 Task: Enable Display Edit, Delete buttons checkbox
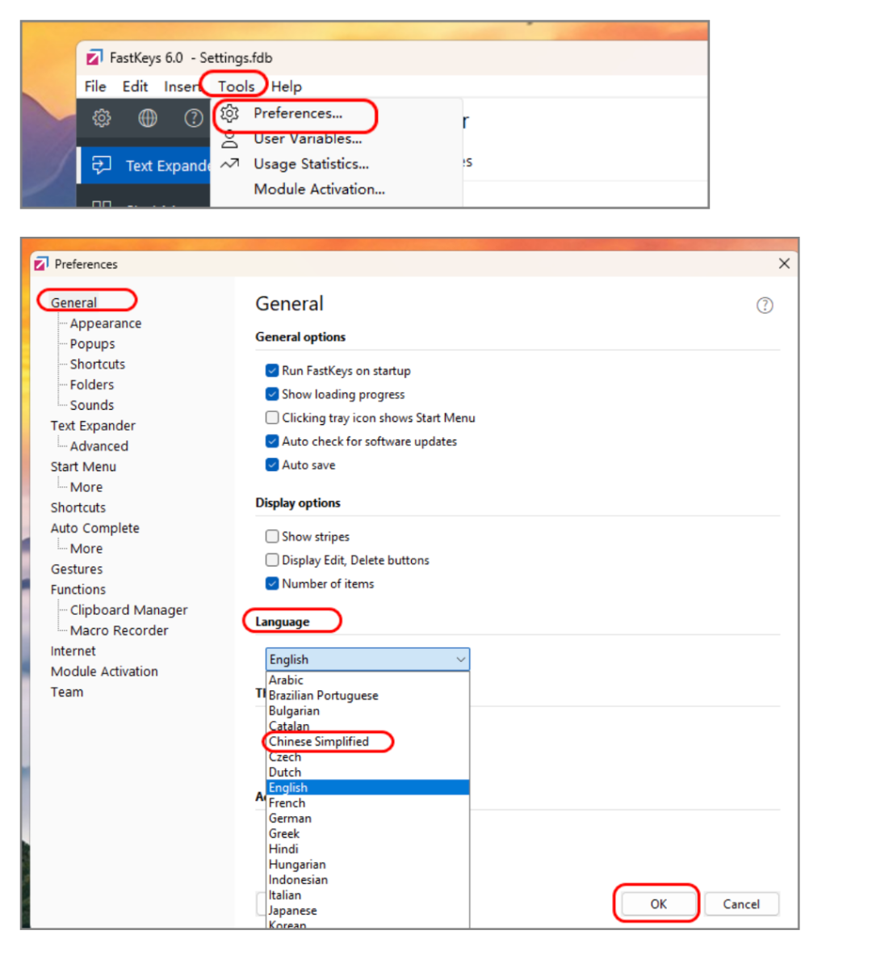point(272,560)
